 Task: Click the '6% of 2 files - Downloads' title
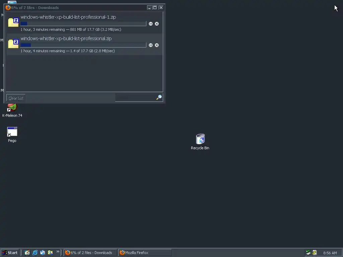tap(35, 8)
